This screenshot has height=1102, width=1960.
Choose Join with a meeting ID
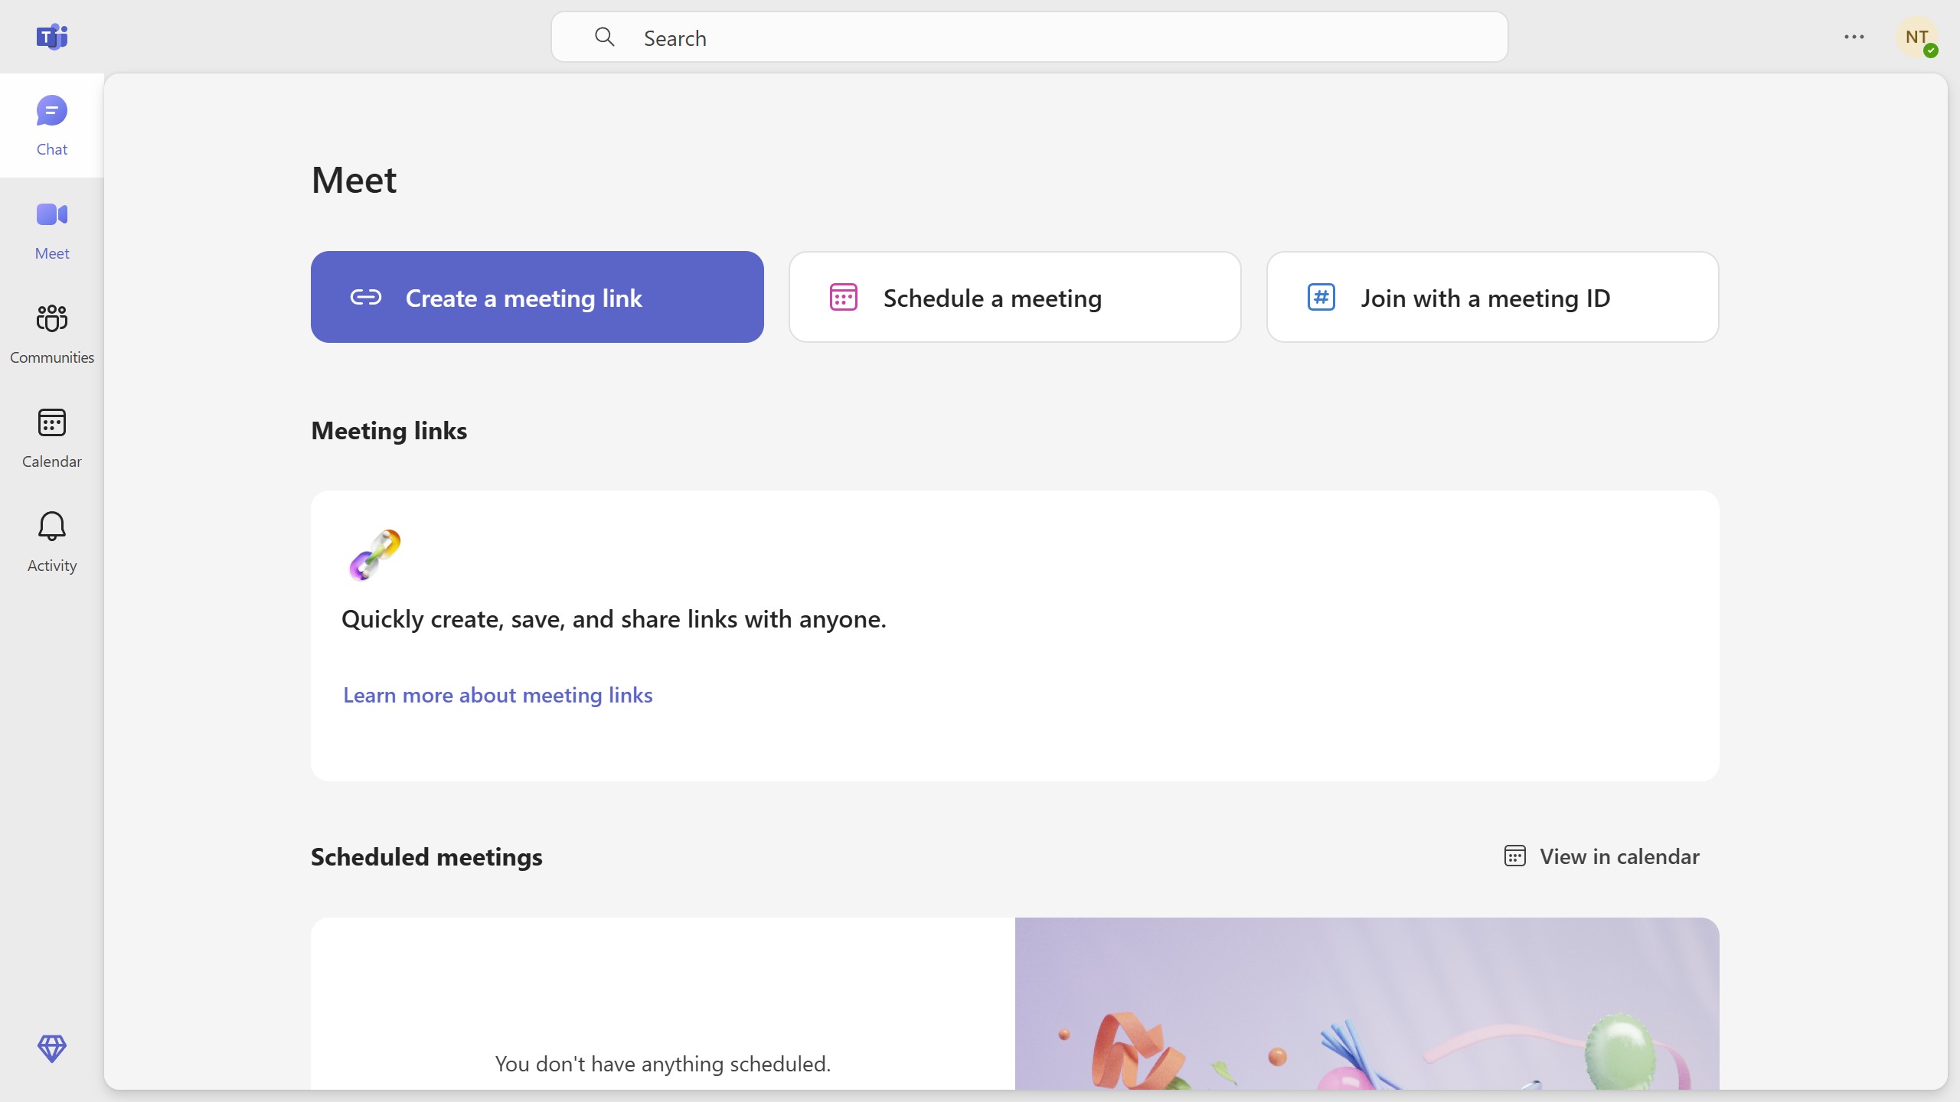(x=1492, y=297)
